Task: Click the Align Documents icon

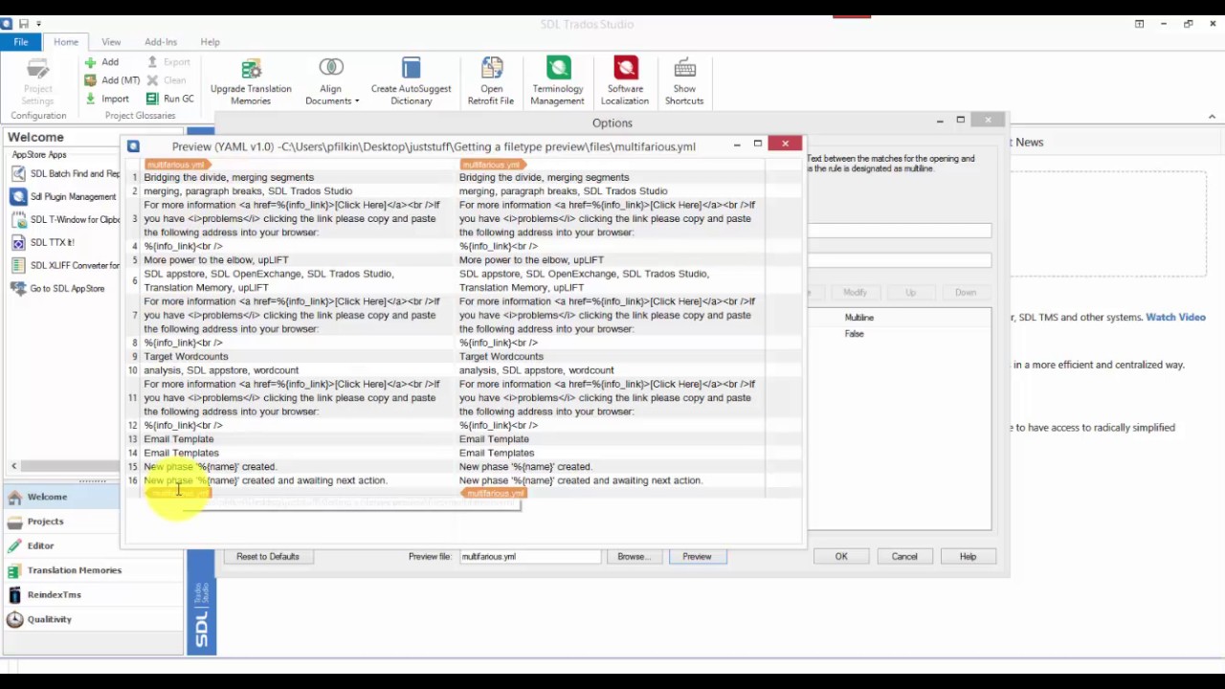Action: coord(331,67)
